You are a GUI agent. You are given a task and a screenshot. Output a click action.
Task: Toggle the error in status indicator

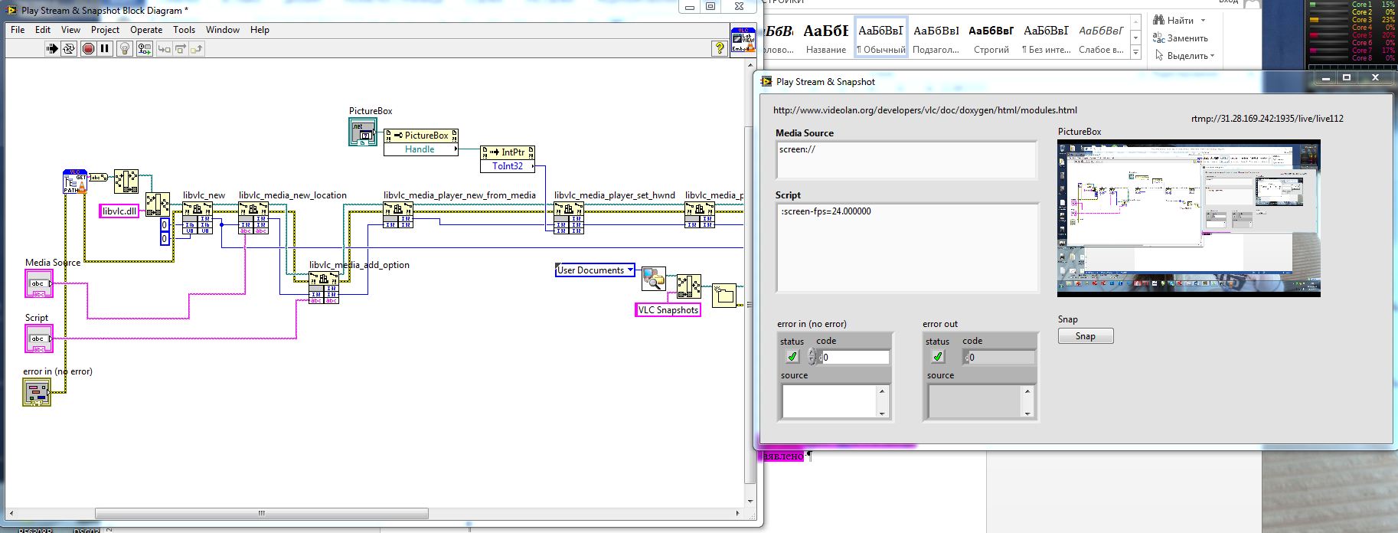click(x=792, y=357)
